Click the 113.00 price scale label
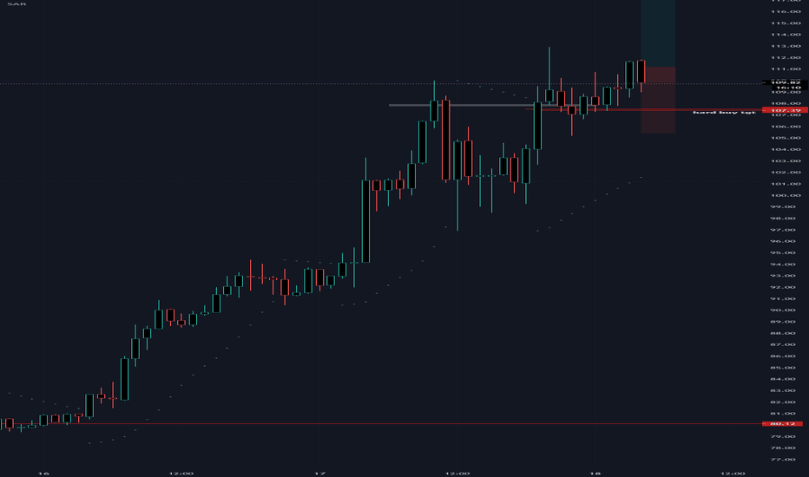 click(x=786, y=46)
